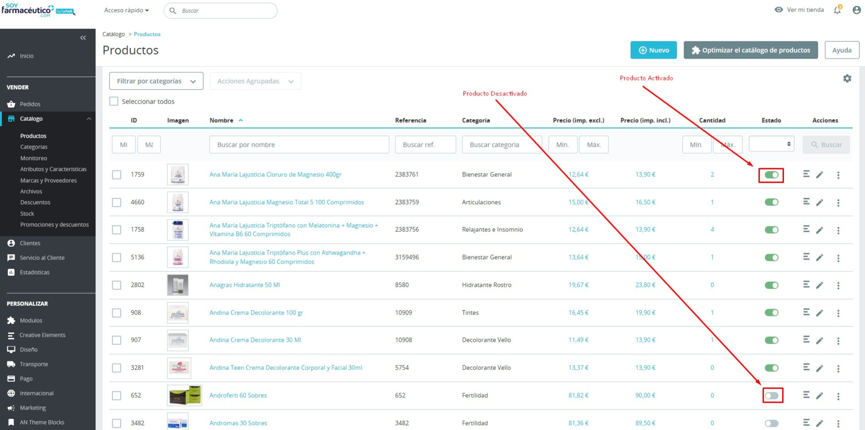Toggle status of Ana María Lajusticia Magnesio Total
This screenshot has height=430, width=865.
click(x=771, y=202)
